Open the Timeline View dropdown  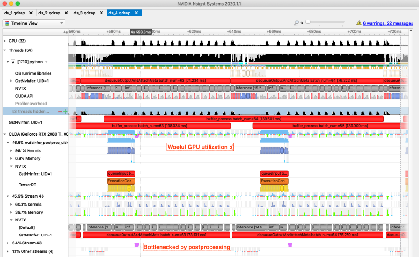point(34,23)
